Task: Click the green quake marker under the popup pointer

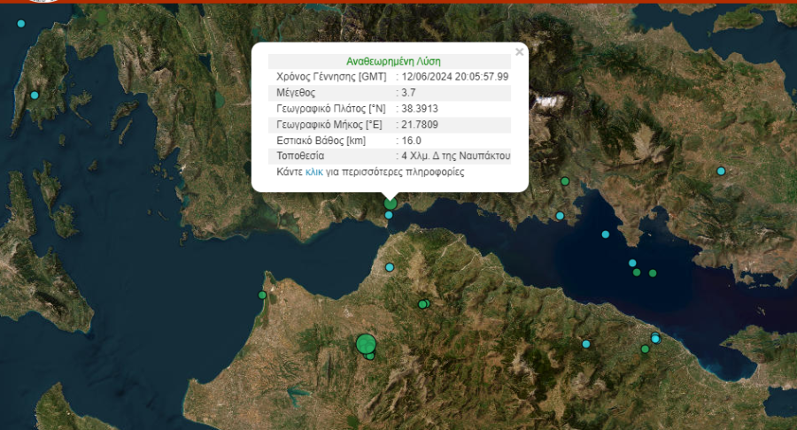Action: (x=391, y=203)
